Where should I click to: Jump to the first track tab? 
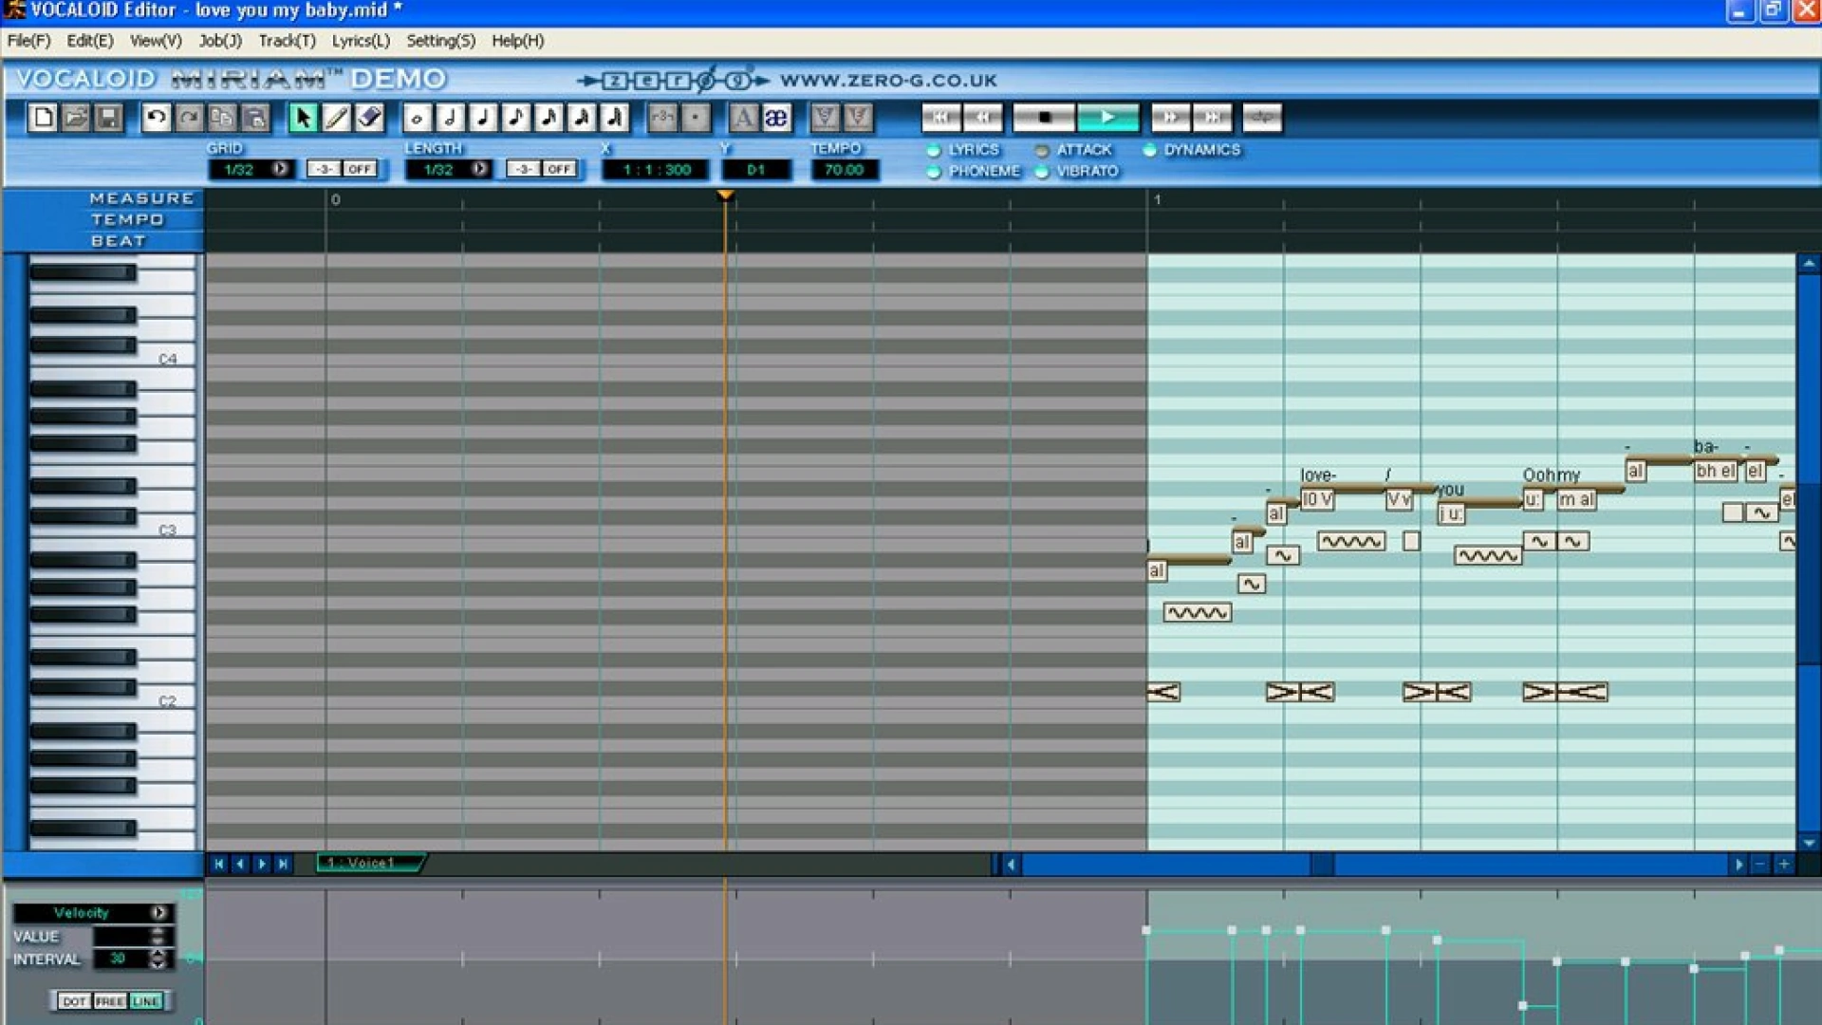coord(219,864)
